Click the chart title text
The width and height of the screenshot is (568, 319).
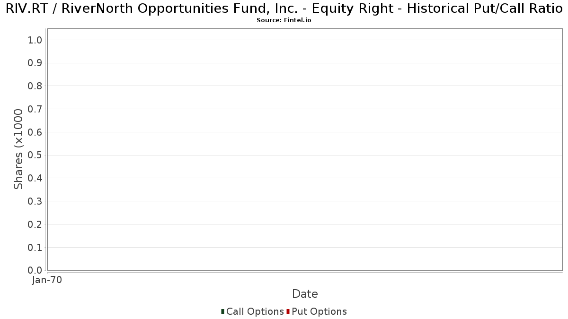click(x=284, y=9)
